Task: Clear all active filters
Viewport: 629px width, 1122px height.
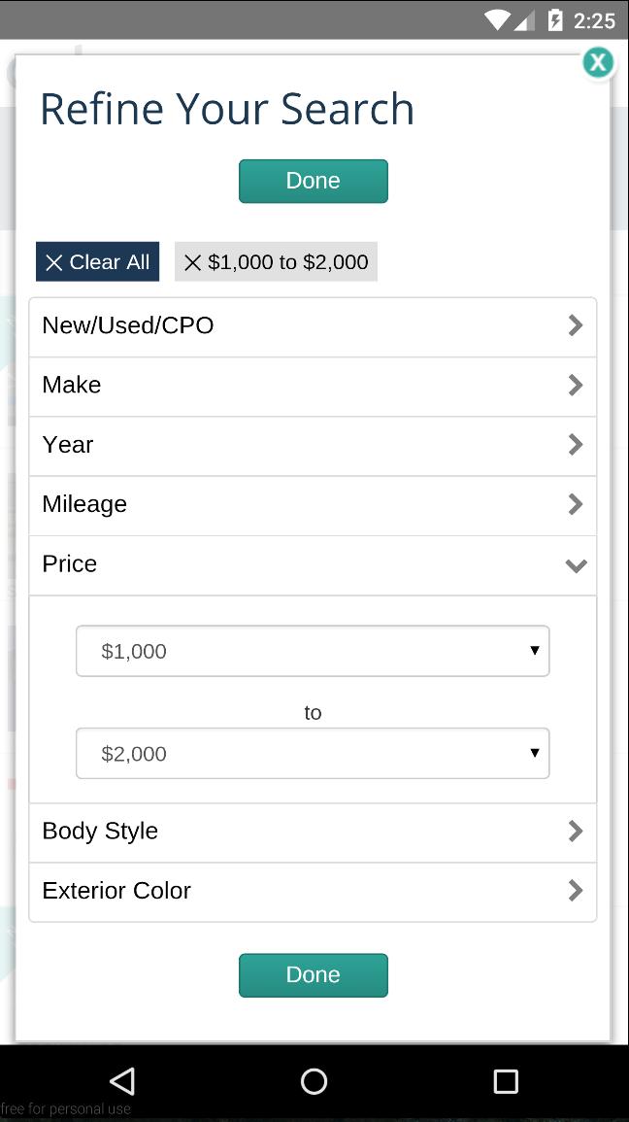Action: [x=97, y=261]
